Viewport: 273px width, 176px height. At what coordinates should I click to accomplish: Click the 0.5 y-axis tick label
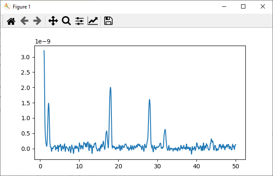point(26,134)
